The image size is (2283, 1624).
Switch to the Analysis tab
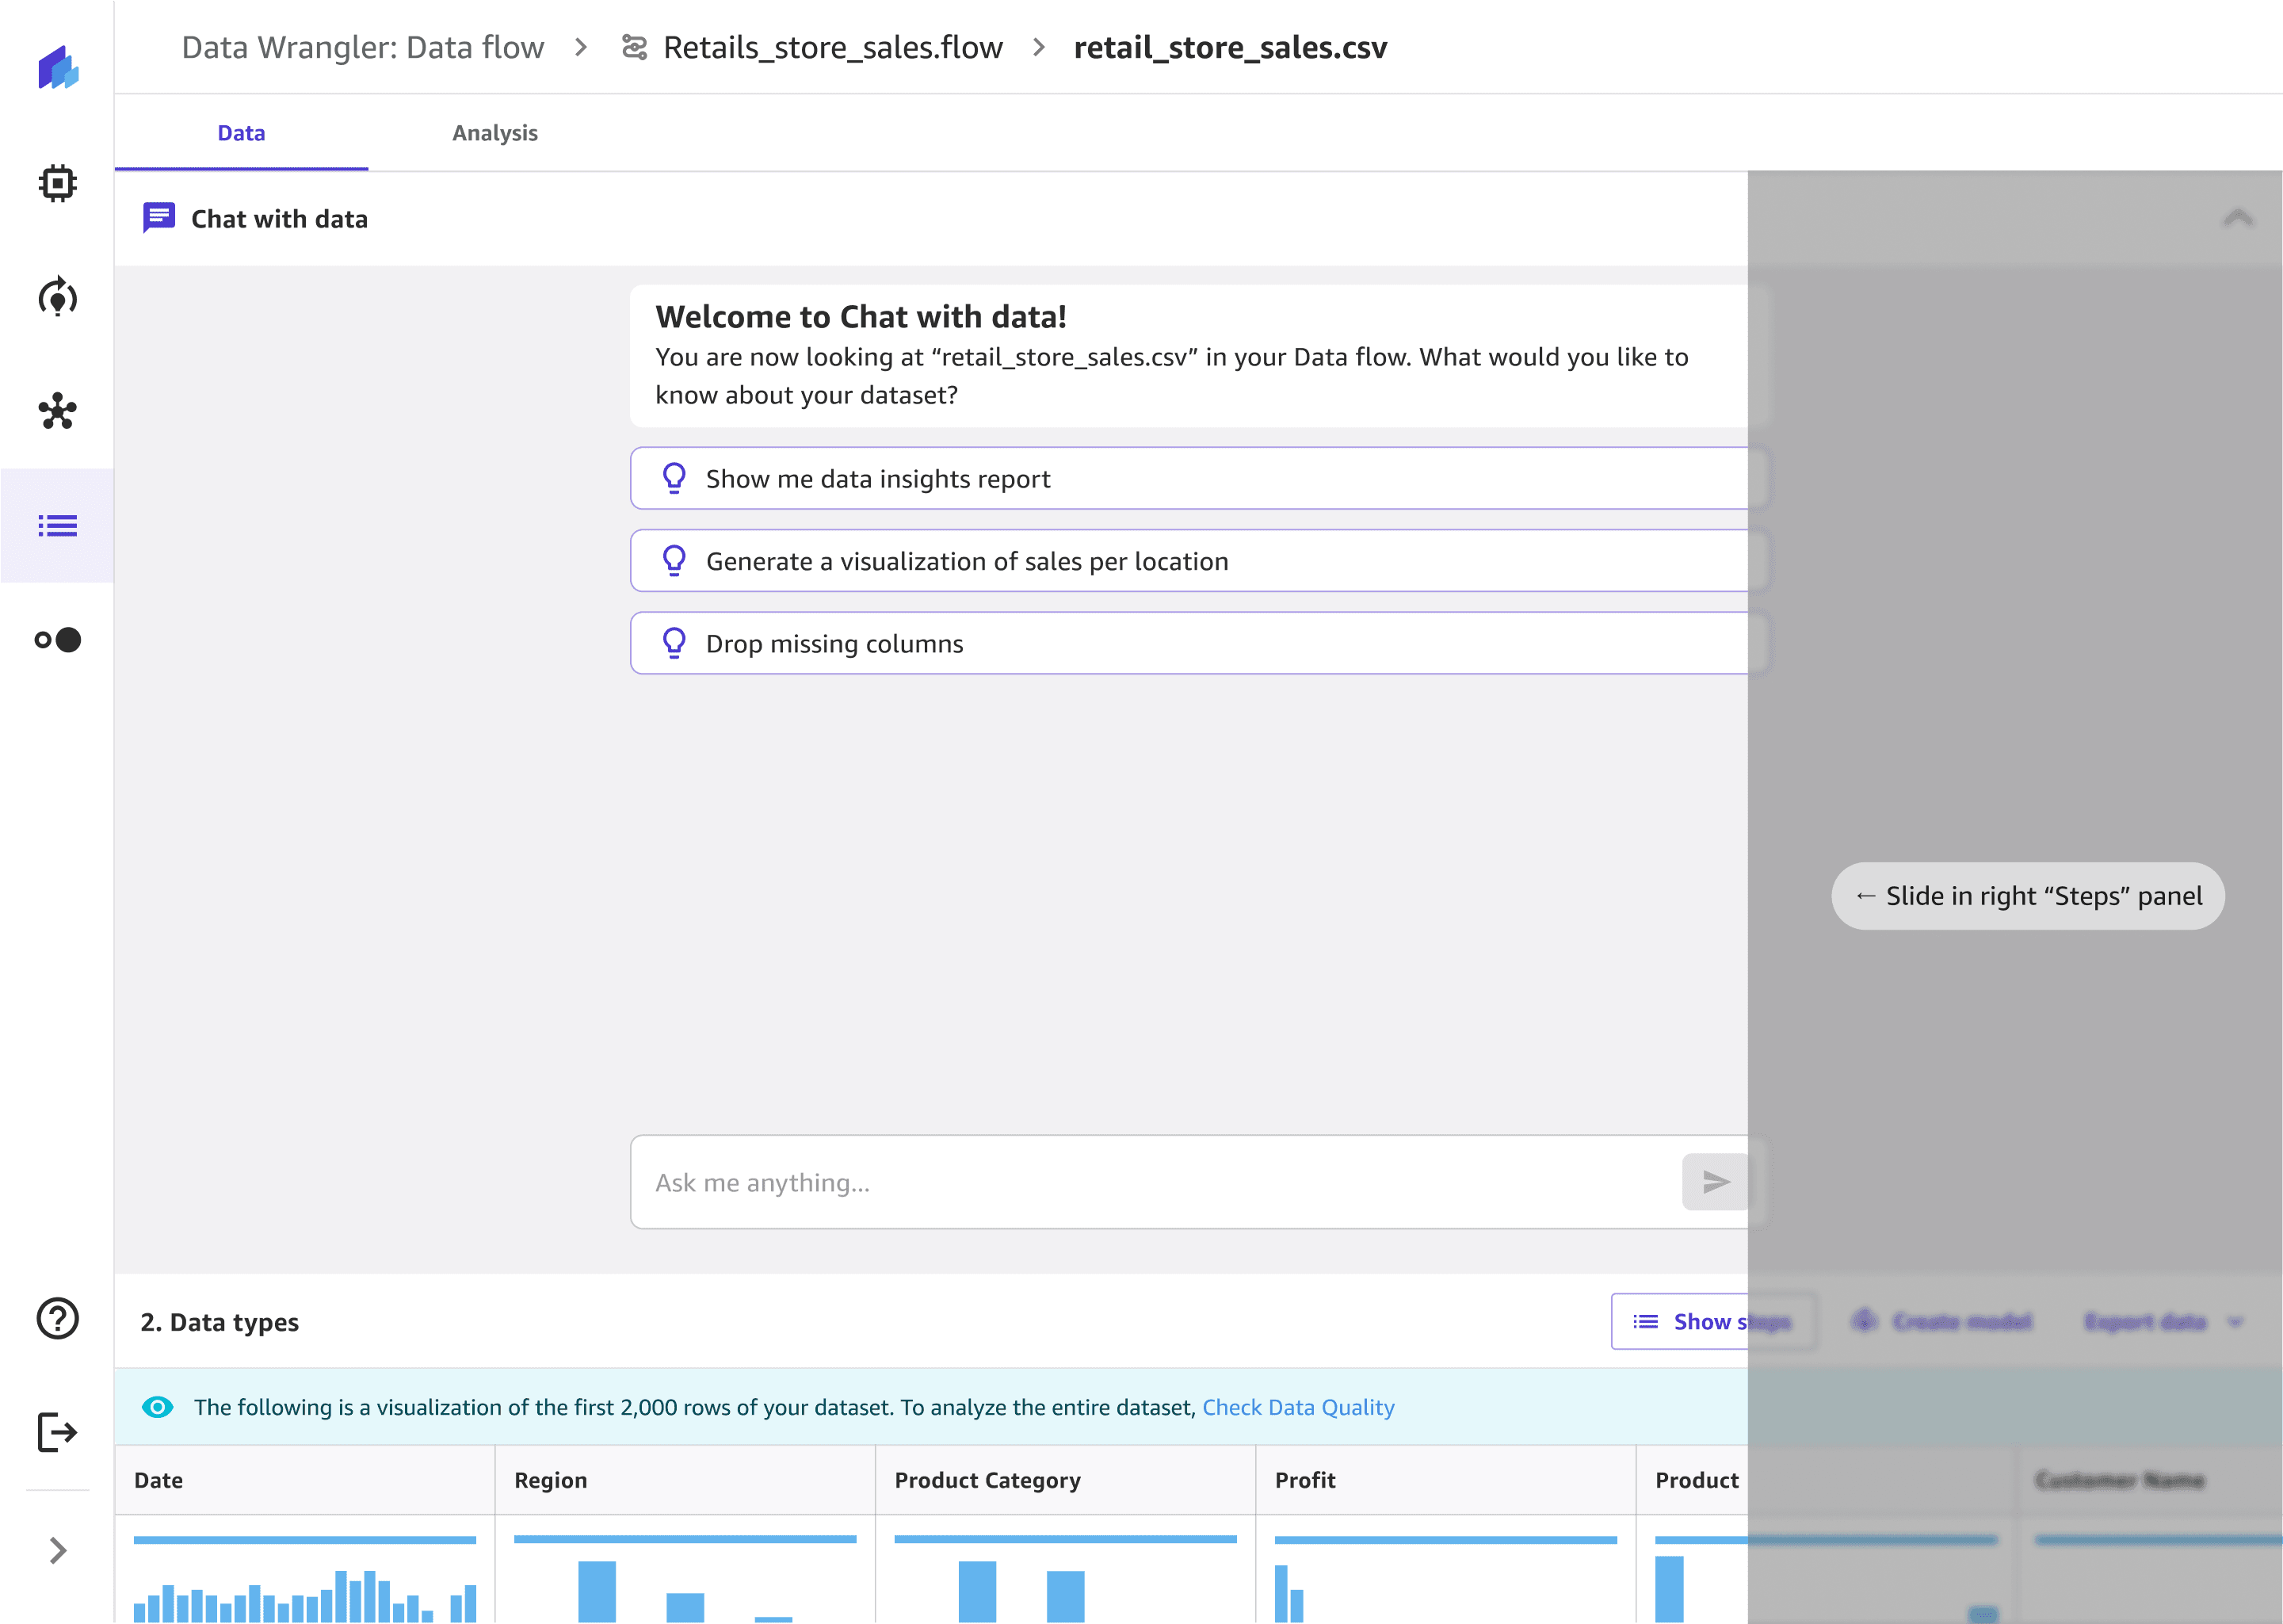(x=494, y=133)
